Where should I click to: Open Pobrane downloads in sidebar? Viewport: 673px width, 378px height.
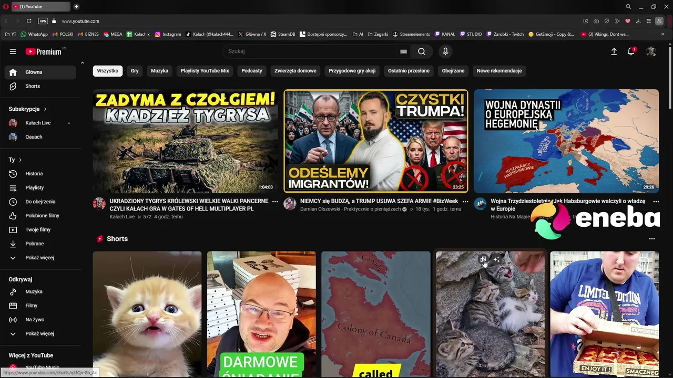40,244
